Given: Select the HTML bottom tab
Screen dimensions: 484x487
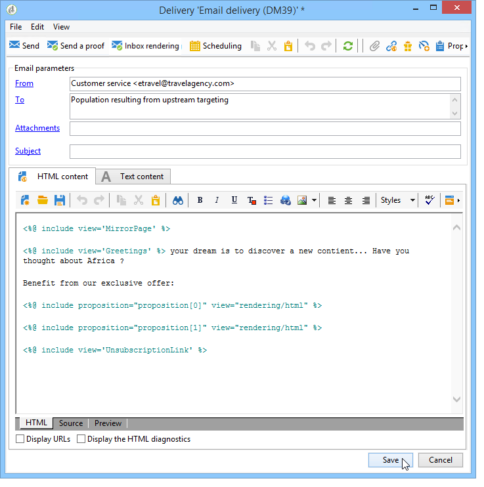Looking at the screenshot, I should (x=36, y=423).
